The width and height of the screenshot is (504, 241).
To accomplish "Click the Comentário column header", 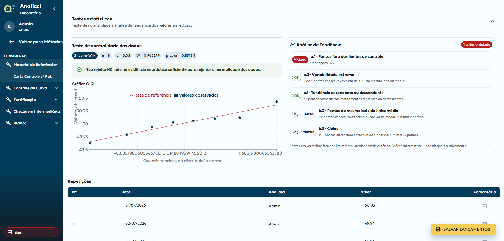I will 484,192.
